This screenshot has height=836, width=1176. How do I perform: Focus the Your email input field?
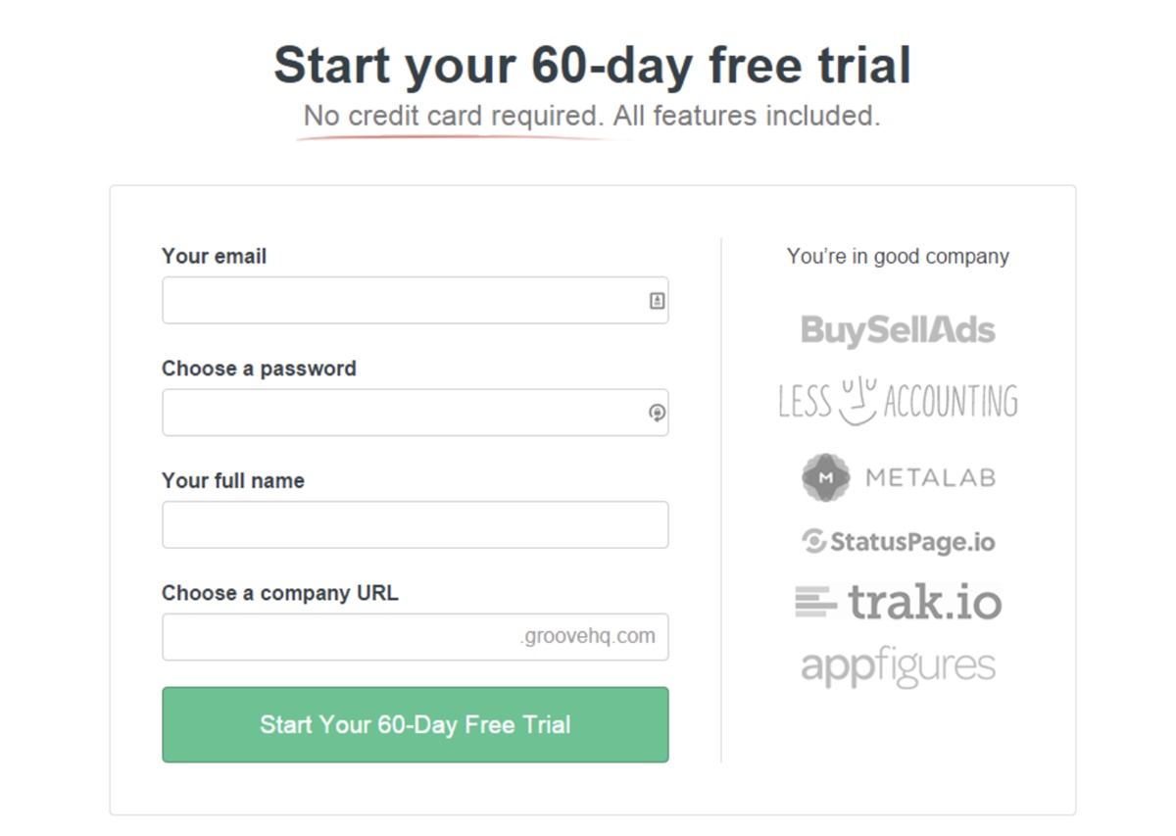416,300
